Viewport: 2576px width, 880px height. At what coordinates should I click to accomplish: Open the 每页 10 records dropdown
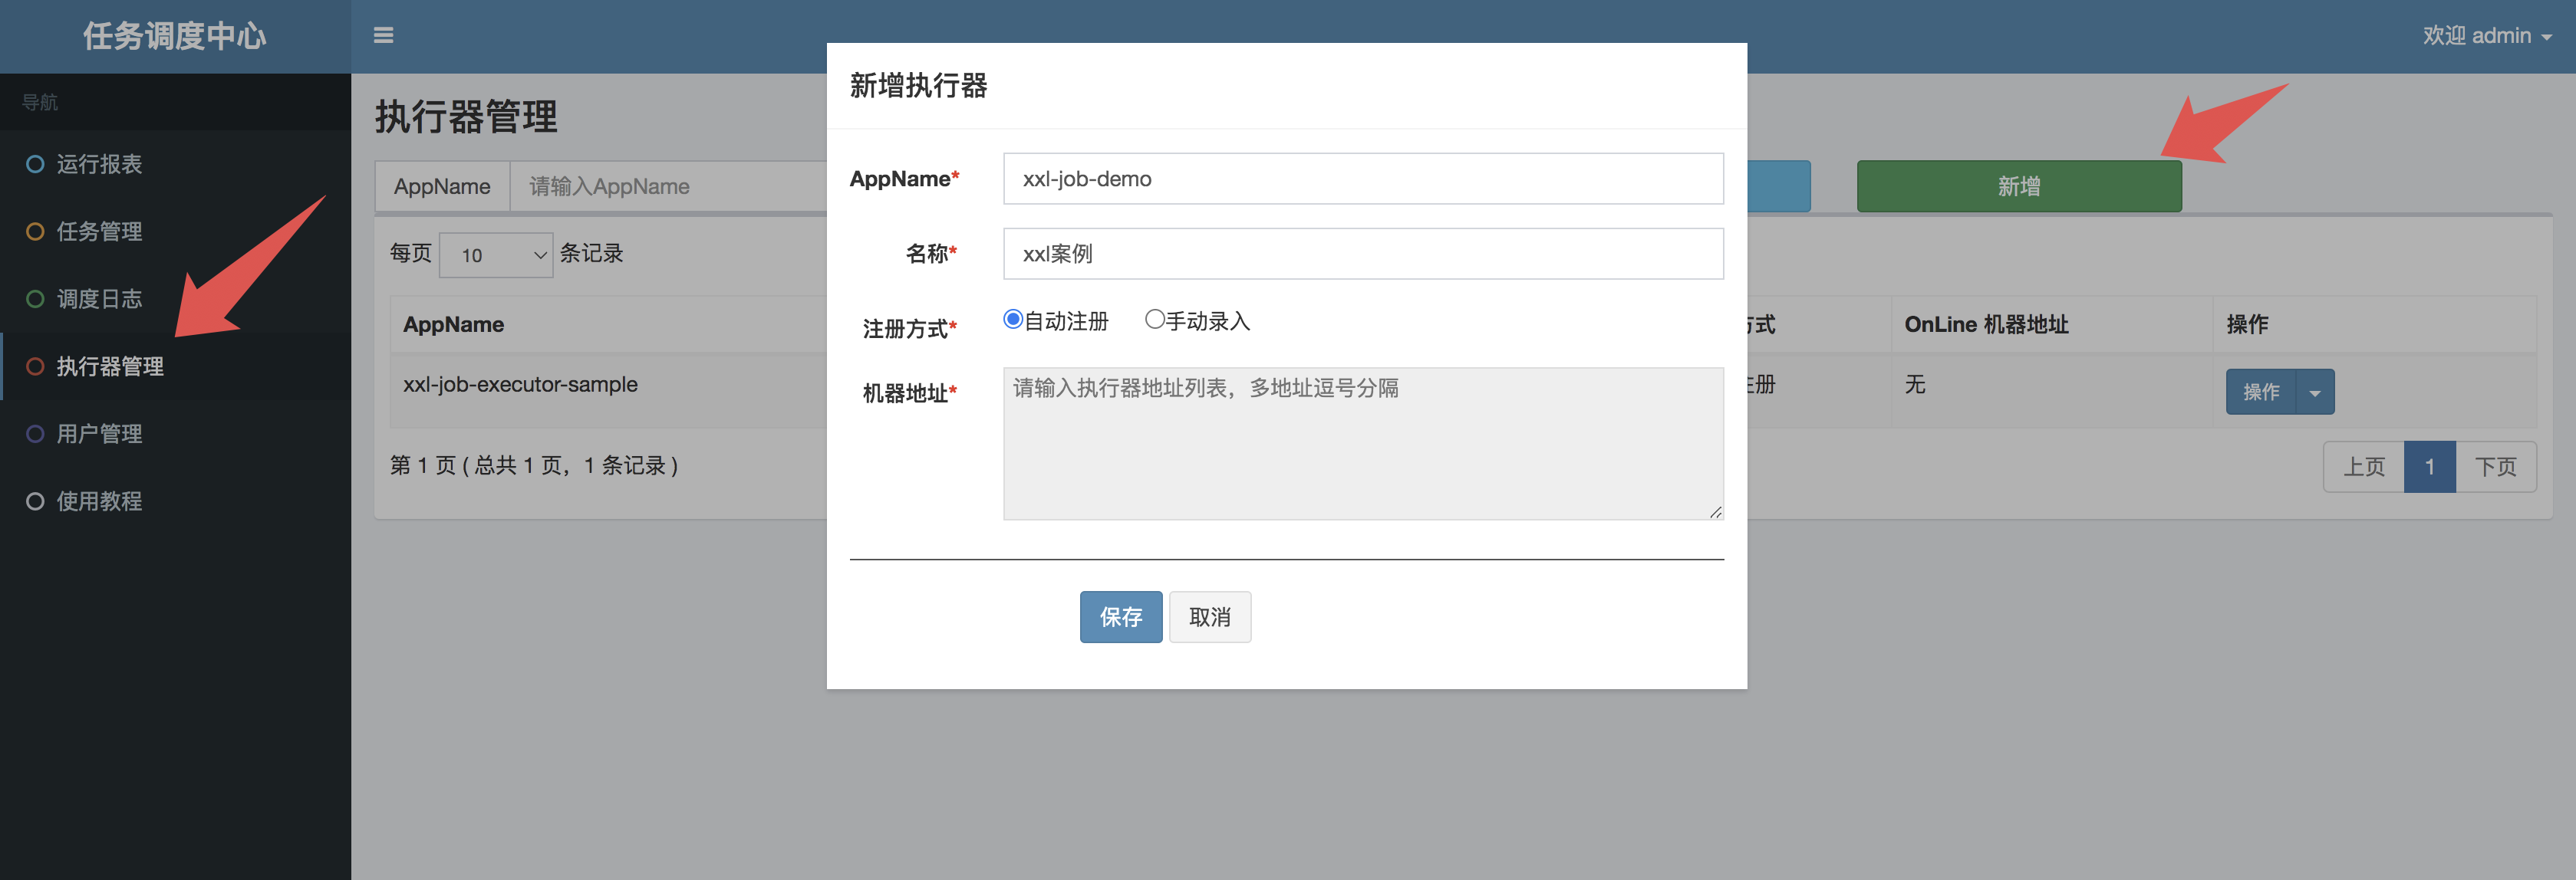(x=496, y=254)
